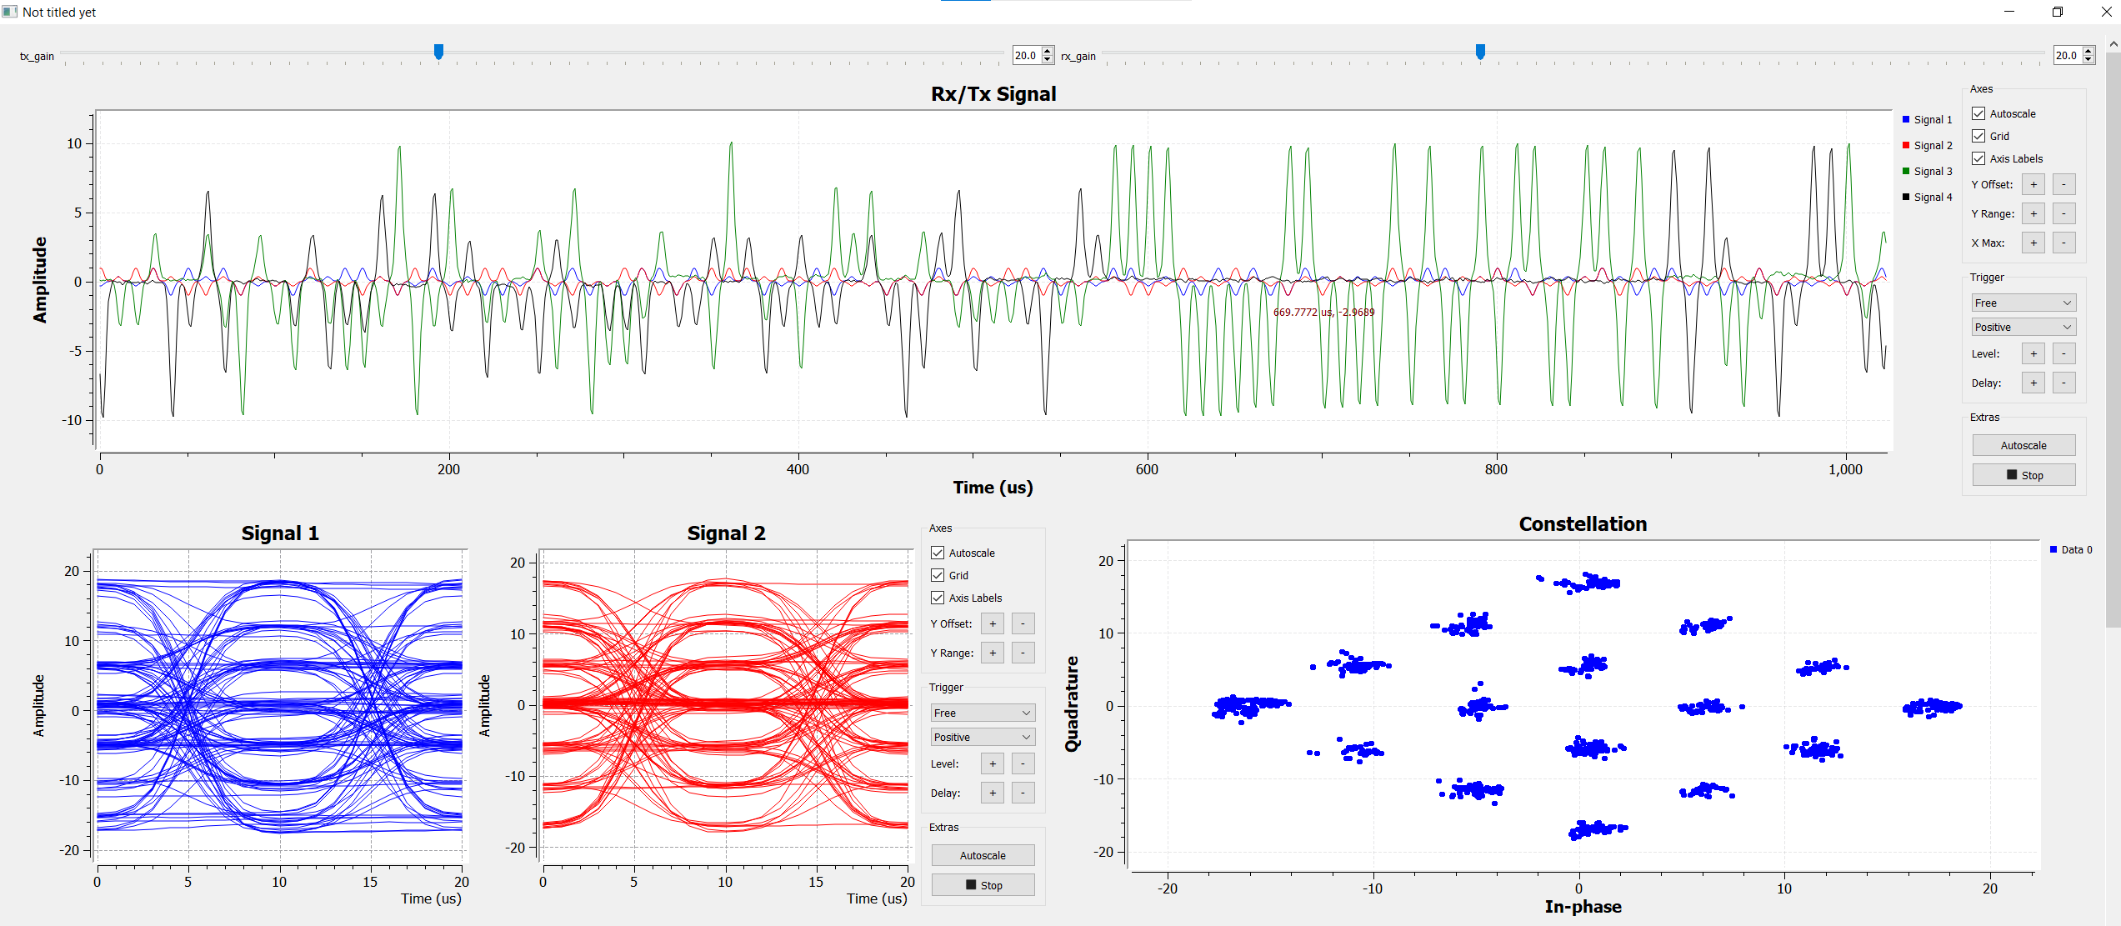2121x926 pixels.
Task: Click tx_gain value field showing 20.0
Action: 1027,56
